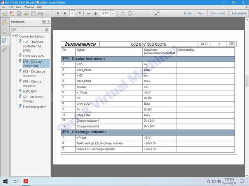
Task: Select the Code lock U24 bookmark
Action: 33,56
